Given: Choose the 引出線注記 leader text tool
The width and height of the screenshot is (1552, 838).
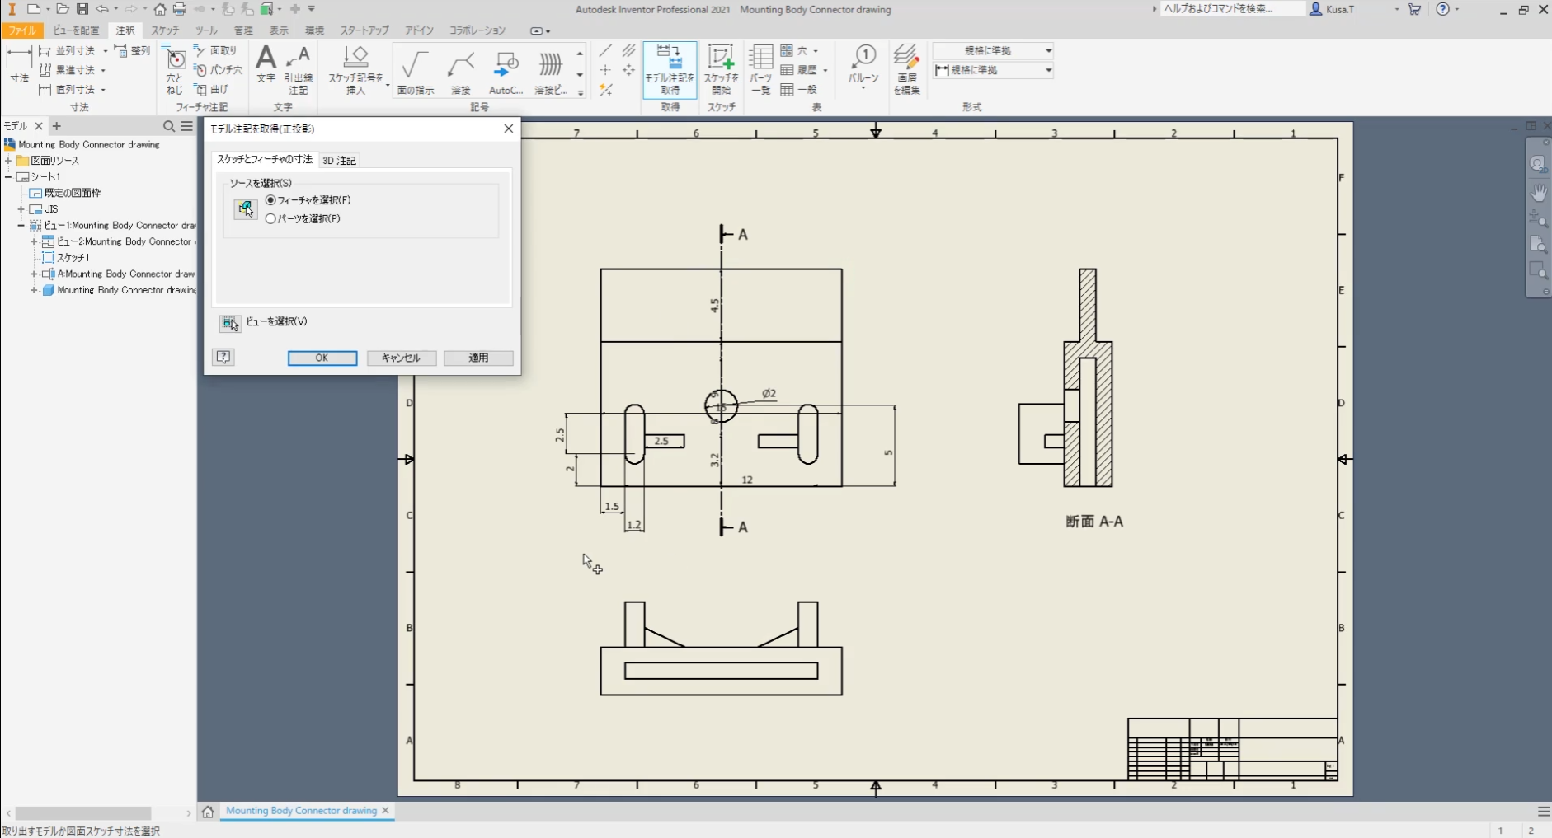Looking at the screenshot, I should 298,70.
